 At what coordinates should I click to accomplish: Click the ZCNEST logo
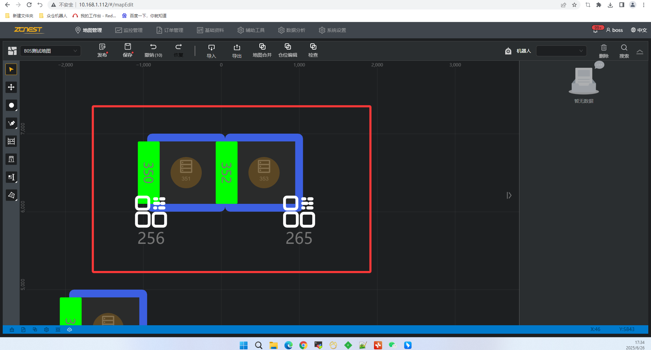pyautogui.click(x=28, y=30)
